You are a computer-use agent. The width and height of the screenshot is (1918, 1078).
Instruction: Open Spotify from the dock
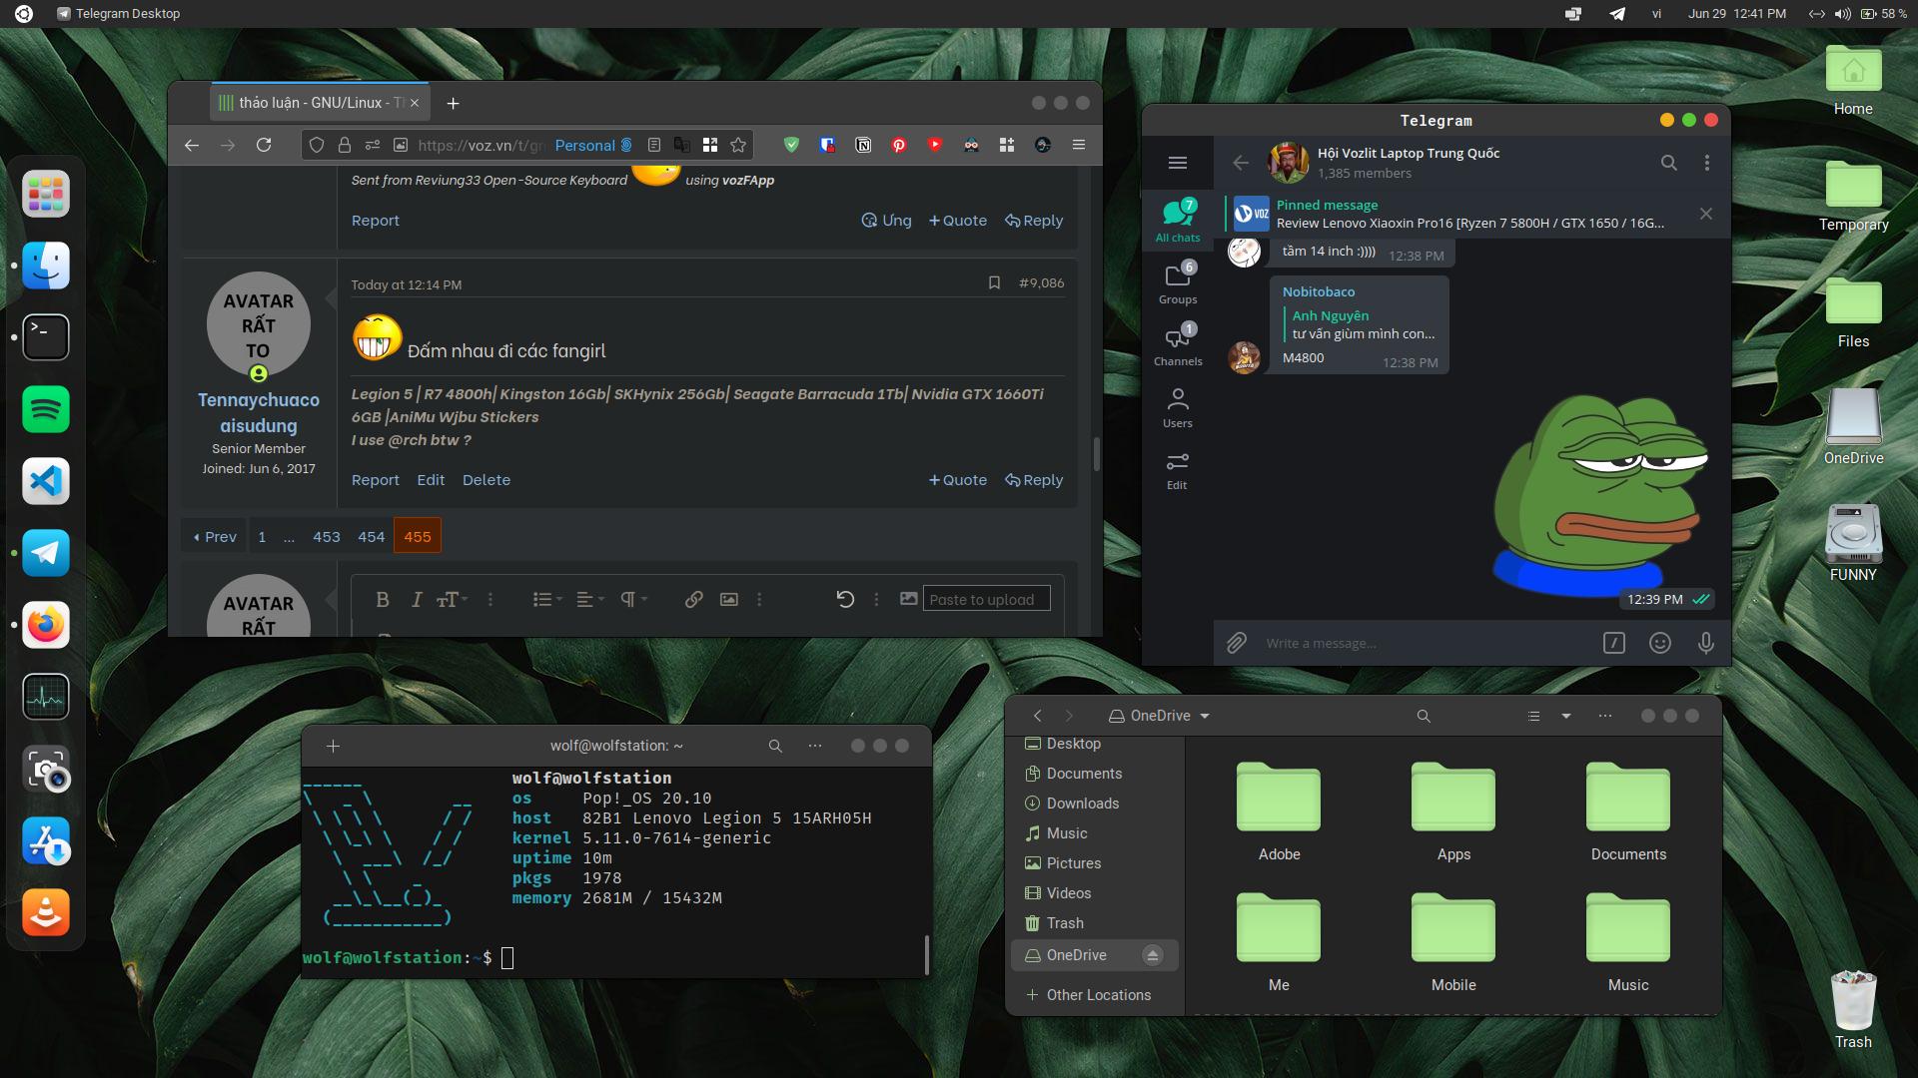(46, 409)
